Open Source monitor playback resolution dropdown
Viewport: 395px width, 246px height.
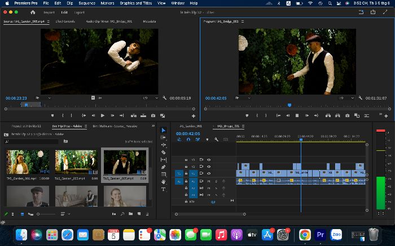point(151,98)
